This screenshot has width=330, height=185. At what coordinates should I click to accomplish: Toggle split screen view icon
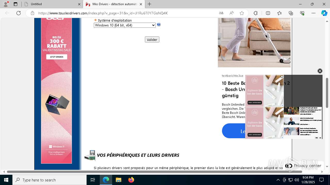click(x=268, y=13)
